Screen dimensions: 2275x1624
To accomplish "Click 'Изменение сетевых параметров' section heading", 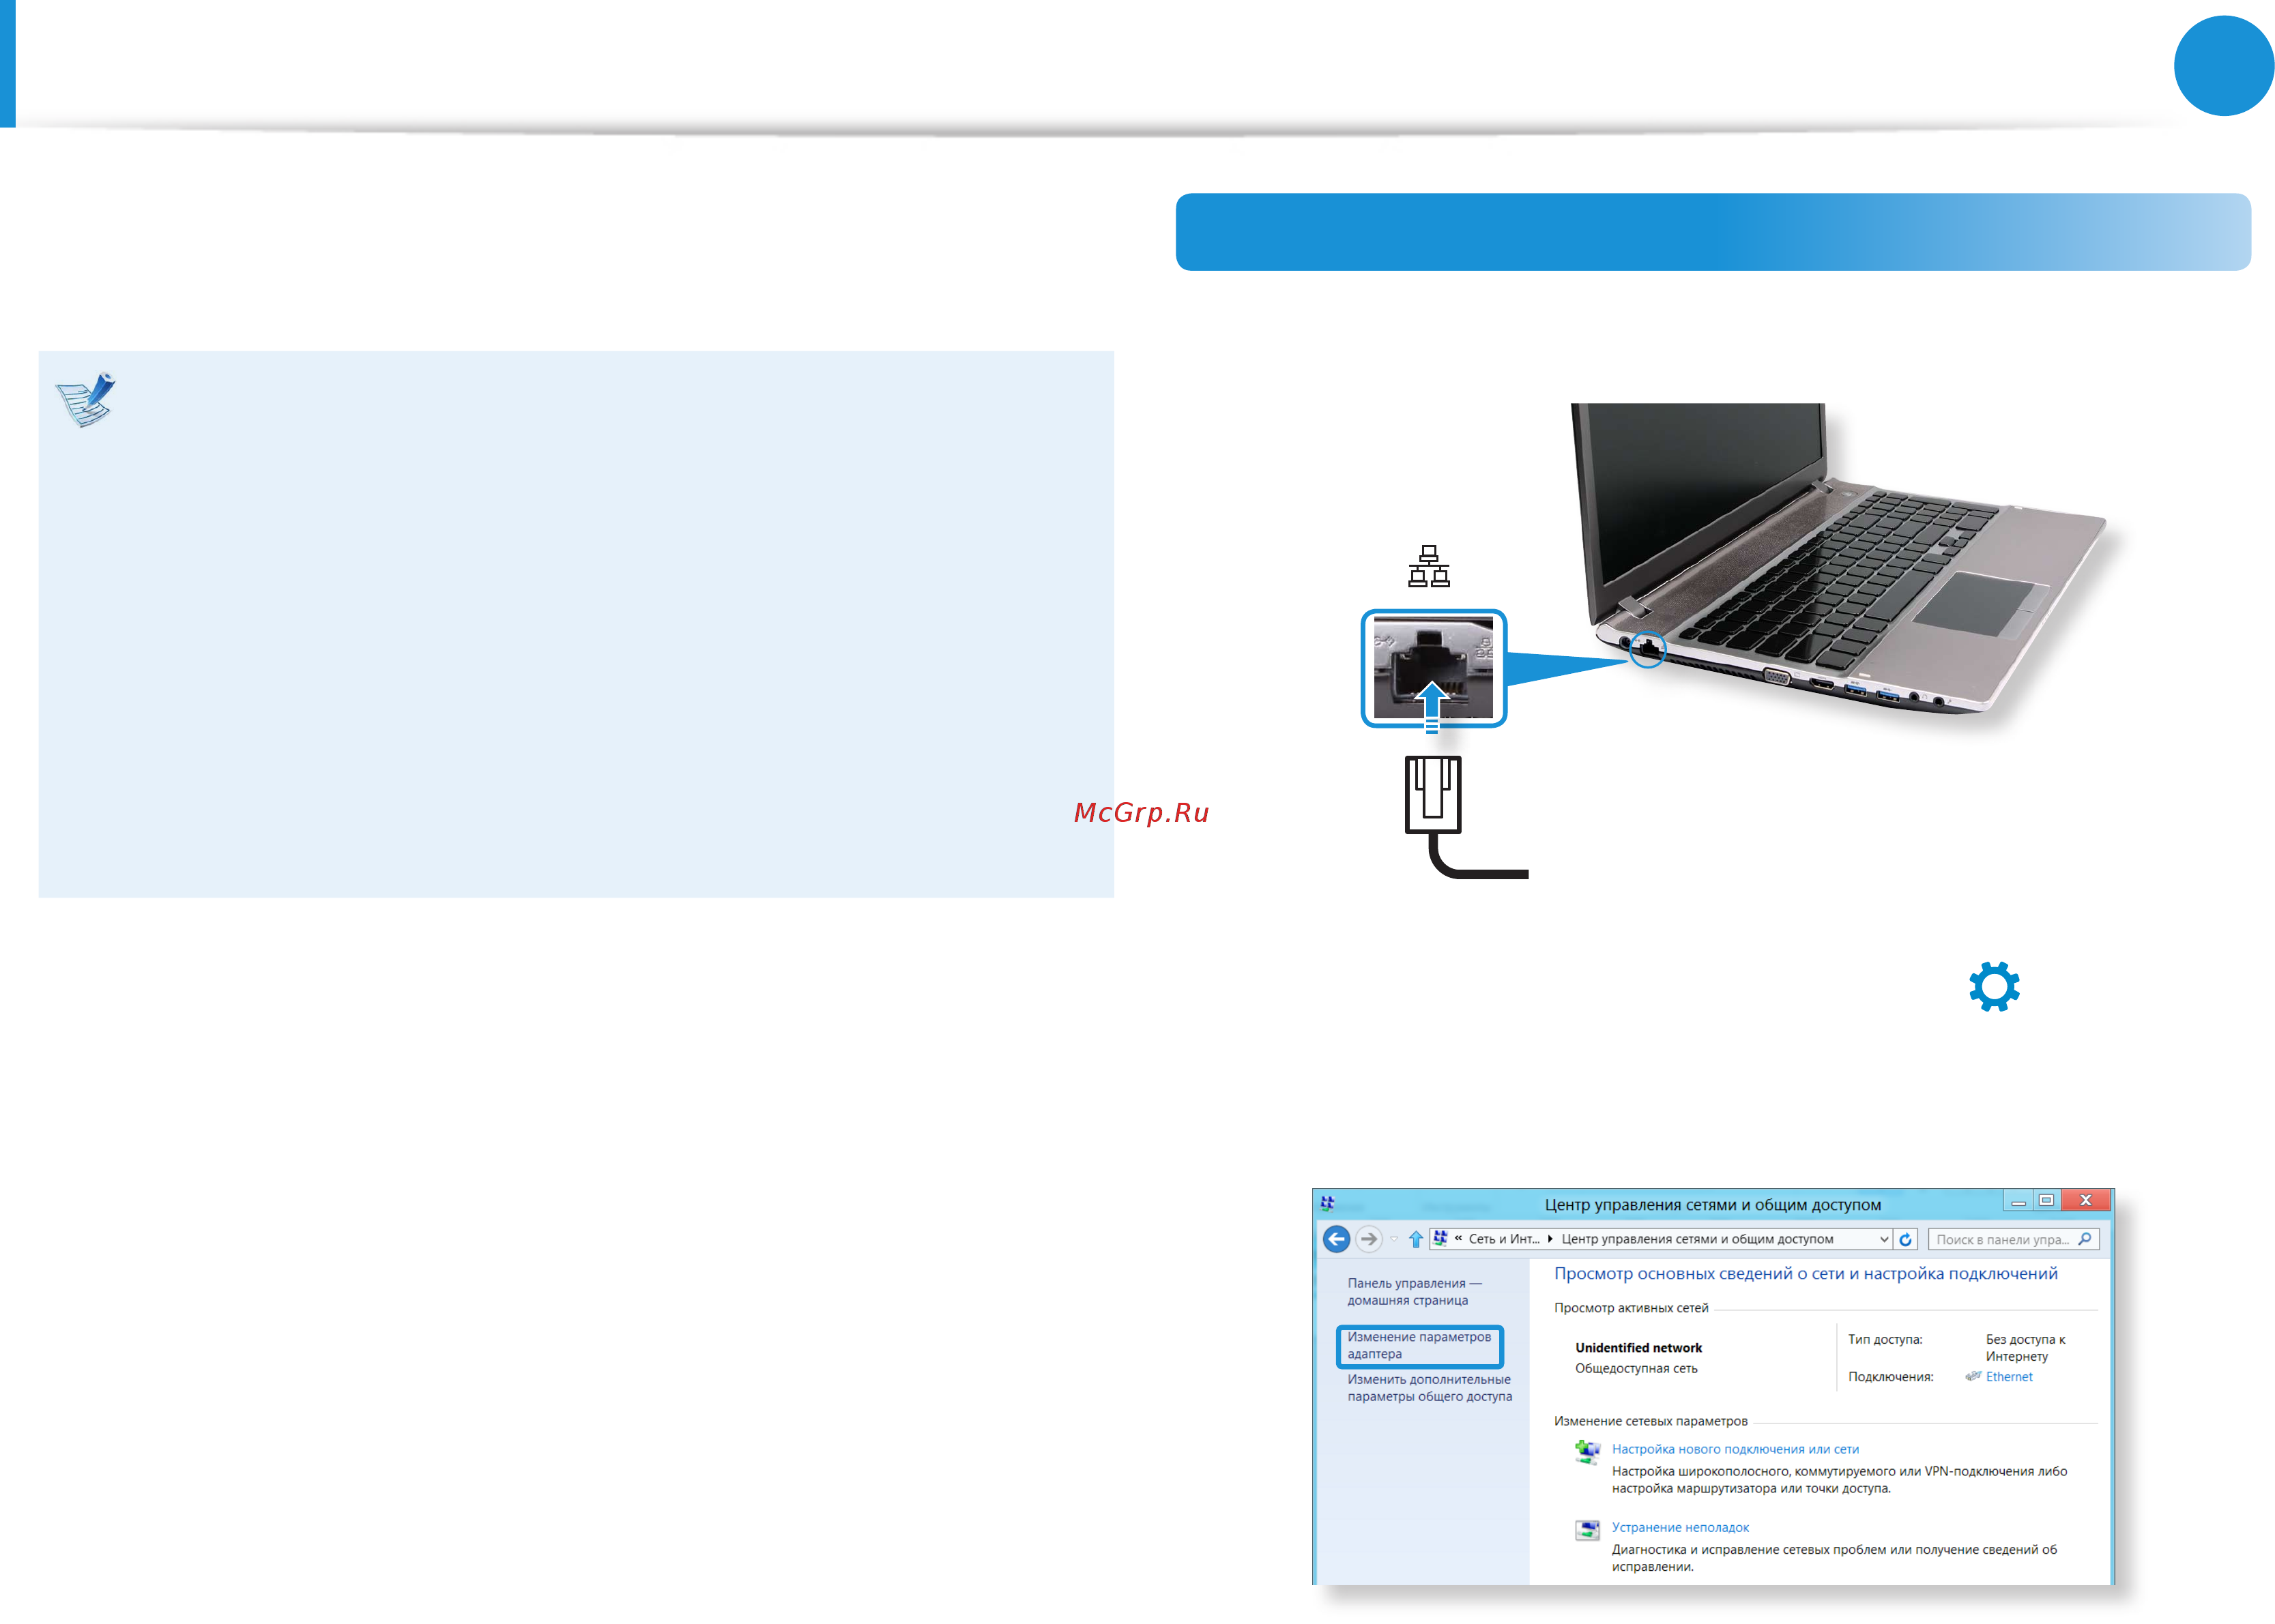I will click(1650, 1421).
